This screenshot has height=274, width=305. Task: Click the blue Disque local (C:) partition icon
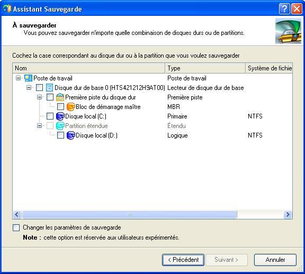(x=60, y=116)
